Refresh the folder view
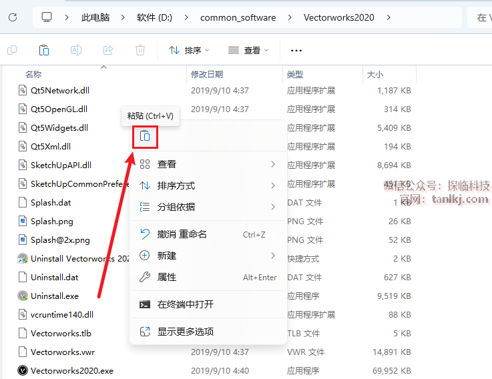 pos(13,17)
